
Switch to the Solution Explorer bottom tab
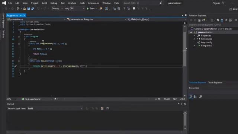(197, 83)
